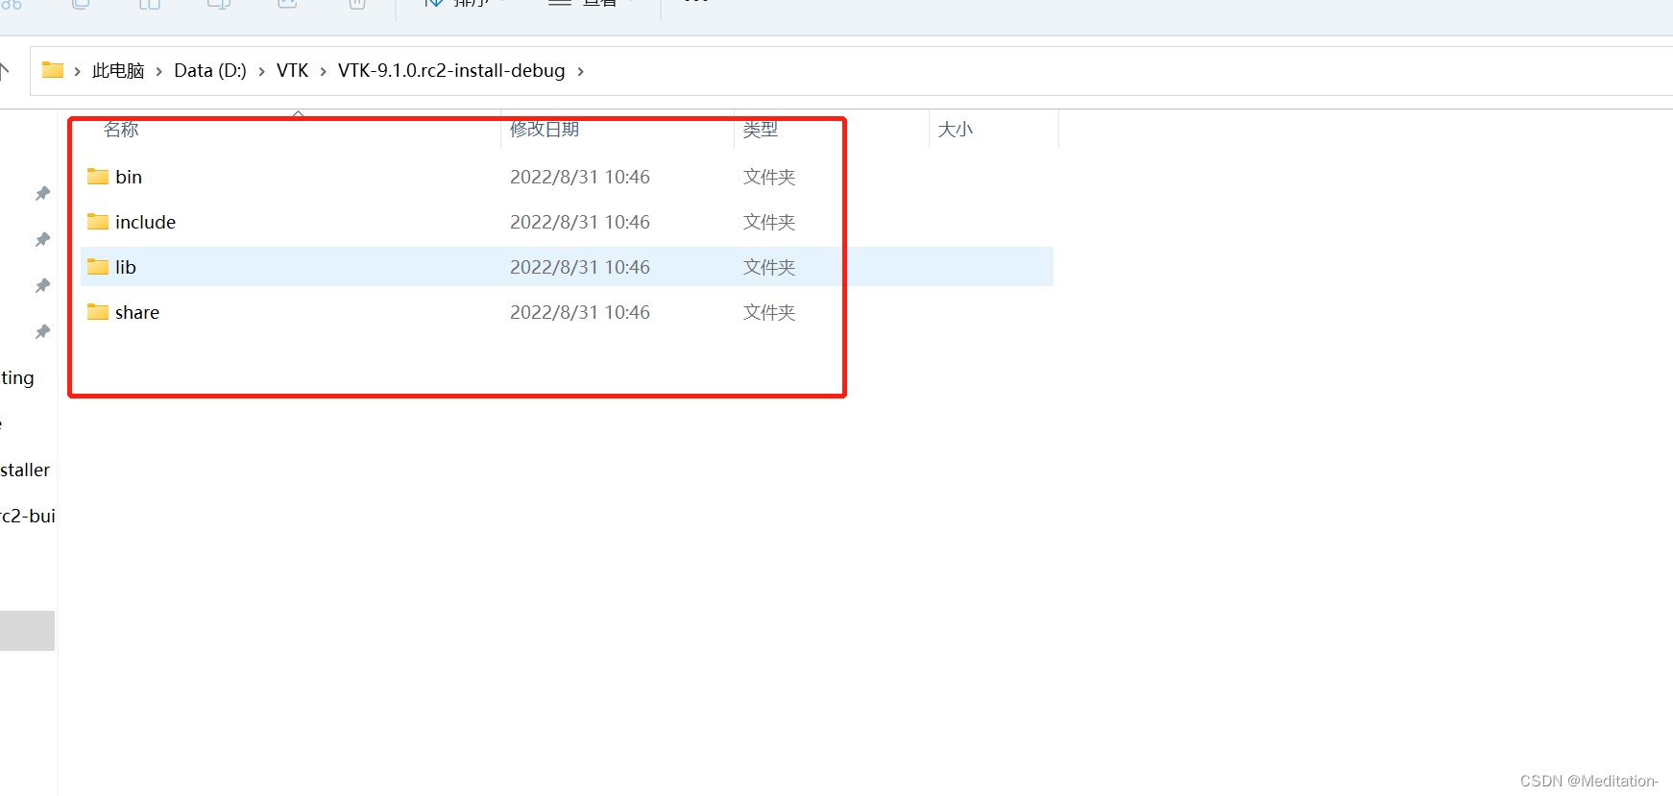Select the lib folder name
Image resolution: width=1673 pixels, height=796 pixels.
pos(126,267)
